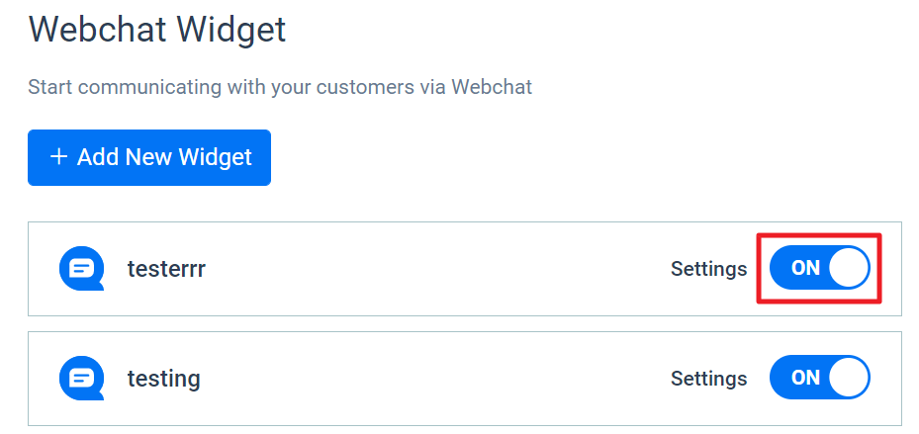Image resolution: width=919 pixels, height=434 pixels.
Task: Open Settings for the testing widget
Action: tap(709, 379)
